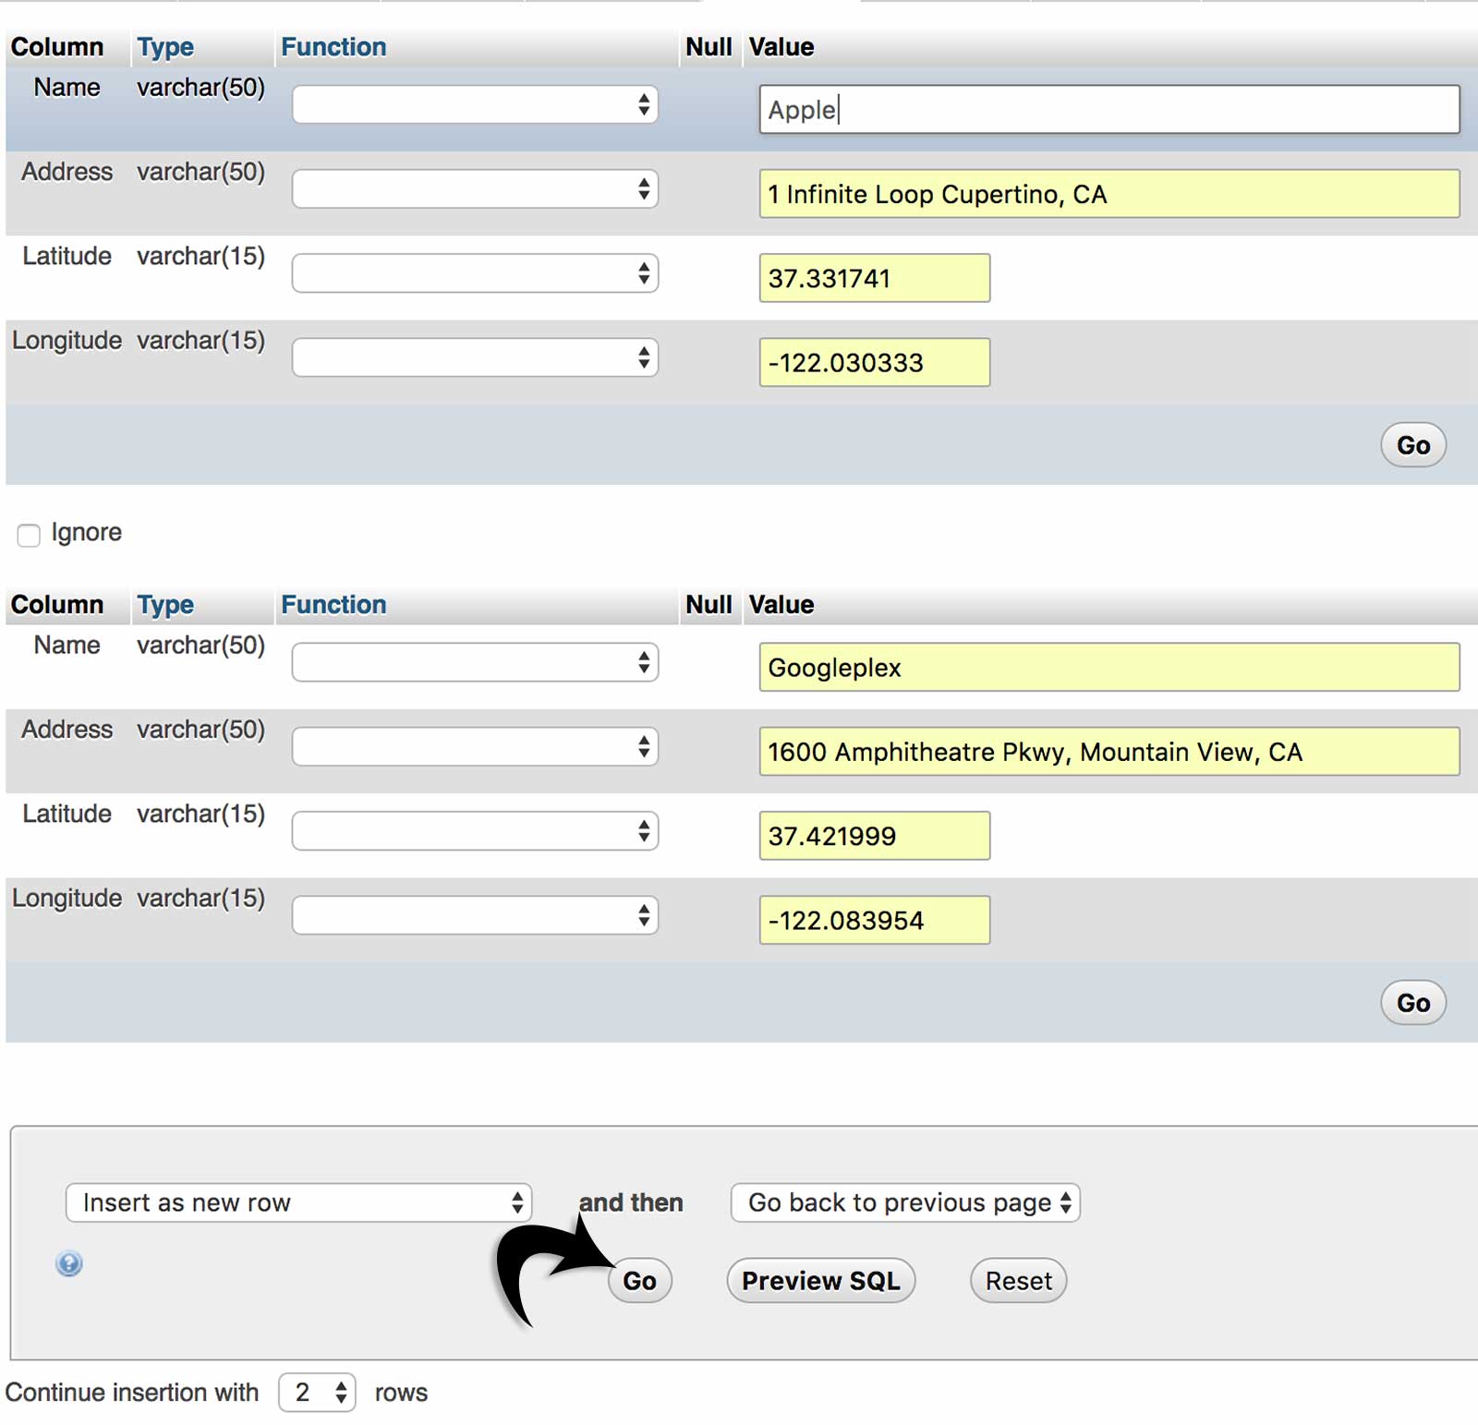Click the Type header link in first table
The width and height of the screenshot is (1478, 1425).
pos(165,47)
